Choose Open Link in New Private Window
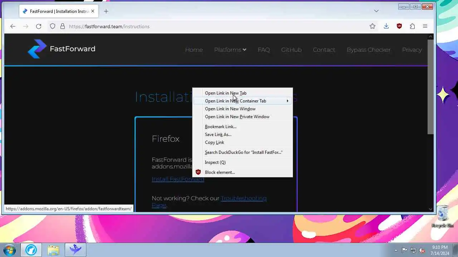Viewport: 458px width, 257px height. coord(243,117)
